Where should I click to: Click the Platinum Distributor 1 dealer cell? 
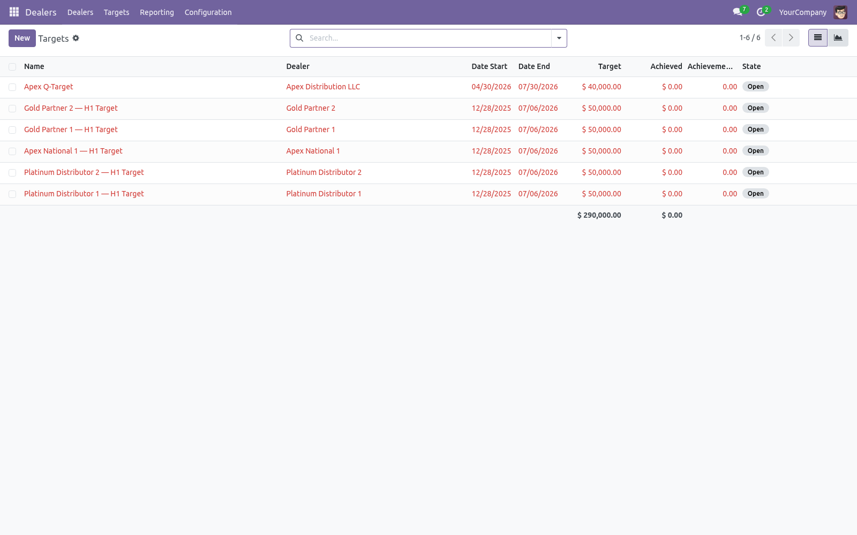click(324, 194)
